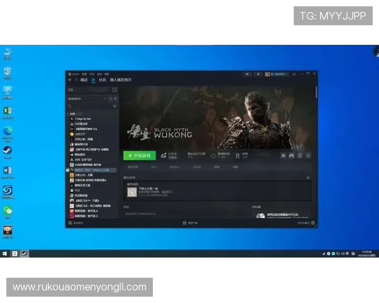
Task: Open game settings gear icon
Action: pyautogui.click(x=284, y=155)
